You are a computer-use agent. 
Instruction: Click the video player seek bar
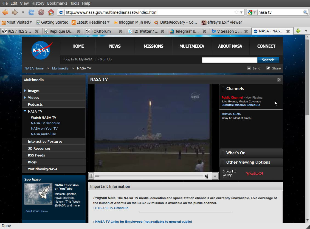pos(149,176)
